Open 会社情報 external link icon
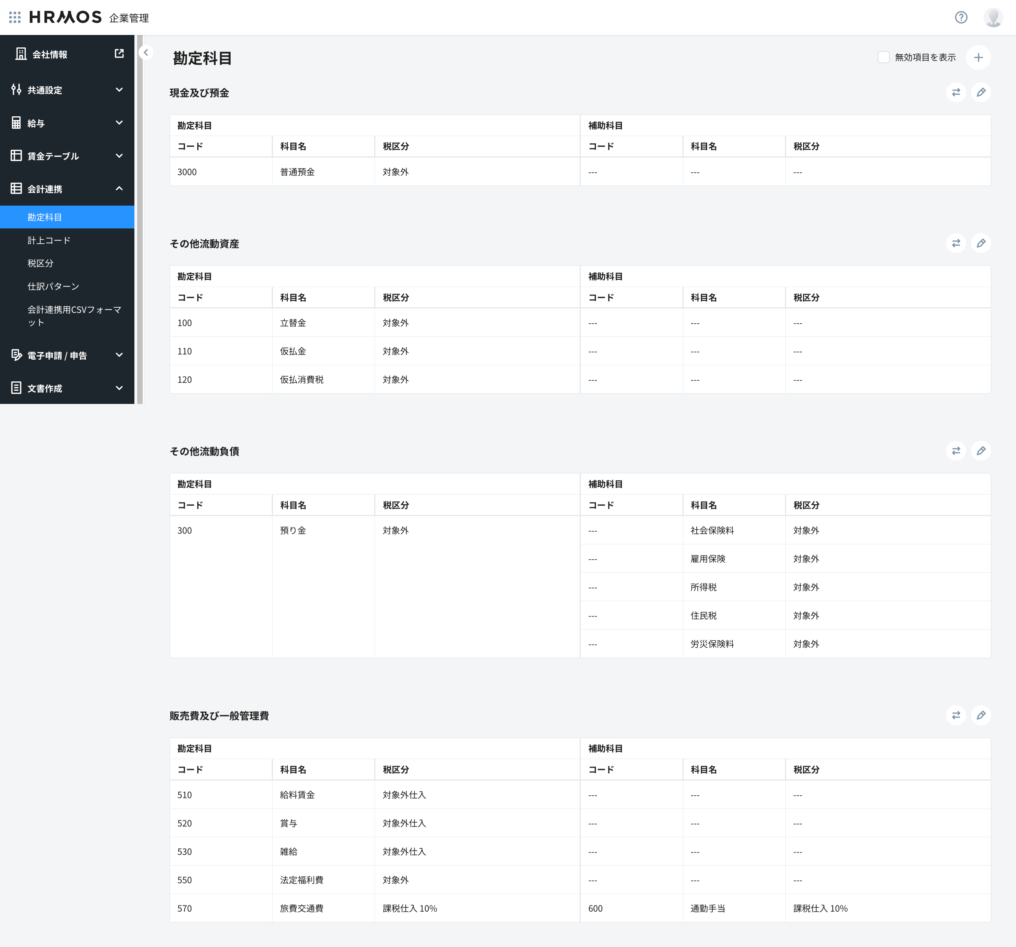1016x947 pixels. [x=119, y=54]
